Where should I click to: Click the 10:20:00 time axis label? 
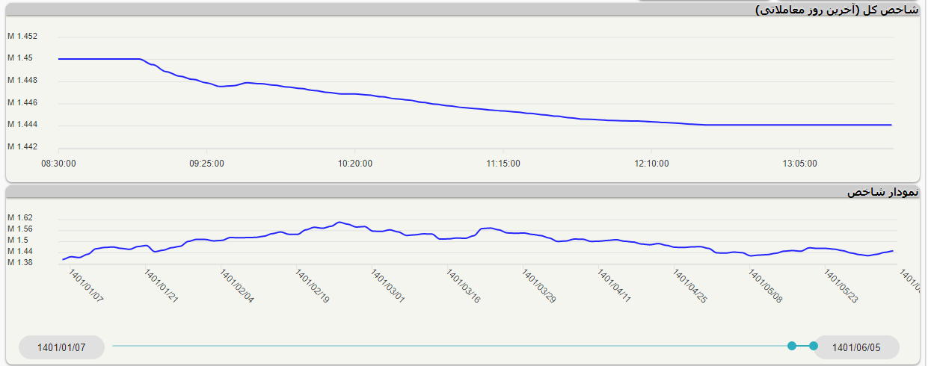point(355,163)
